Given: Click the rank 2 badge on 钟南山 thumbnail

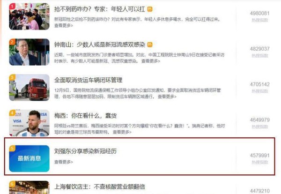Looking at the screenshot, I should [12, 42].
